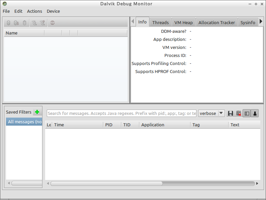Add a new saved logcat filter
This screenshot has width=266, height=200.
(37, 112)
